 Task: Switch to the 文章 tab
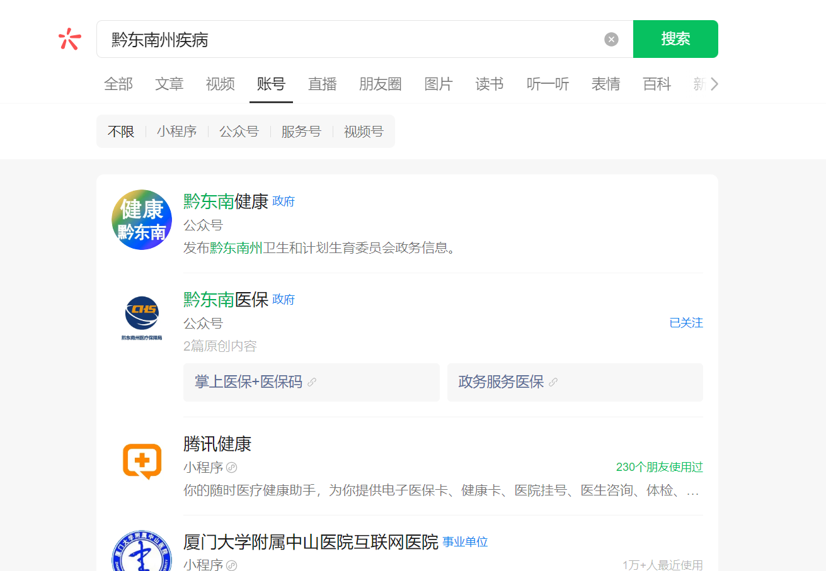[169, 84]
